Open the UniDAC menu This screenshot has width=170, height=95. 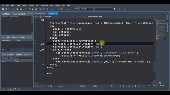click(58, 5)
